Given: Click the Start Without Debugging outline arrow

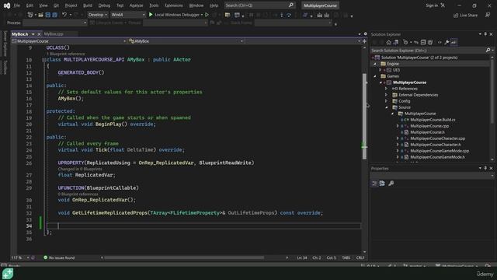Looking at the screenshot, I should (207, 15).
